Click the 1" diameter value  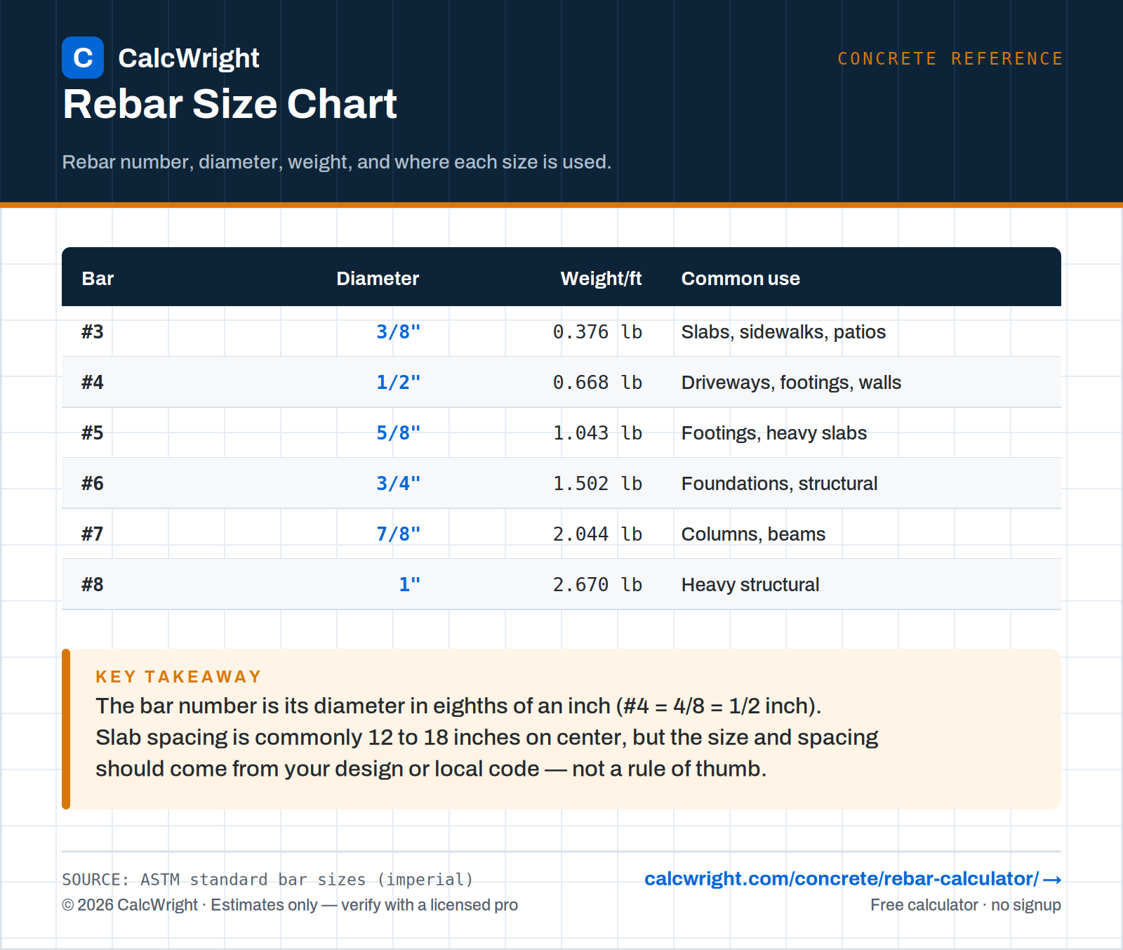[409, 584]
